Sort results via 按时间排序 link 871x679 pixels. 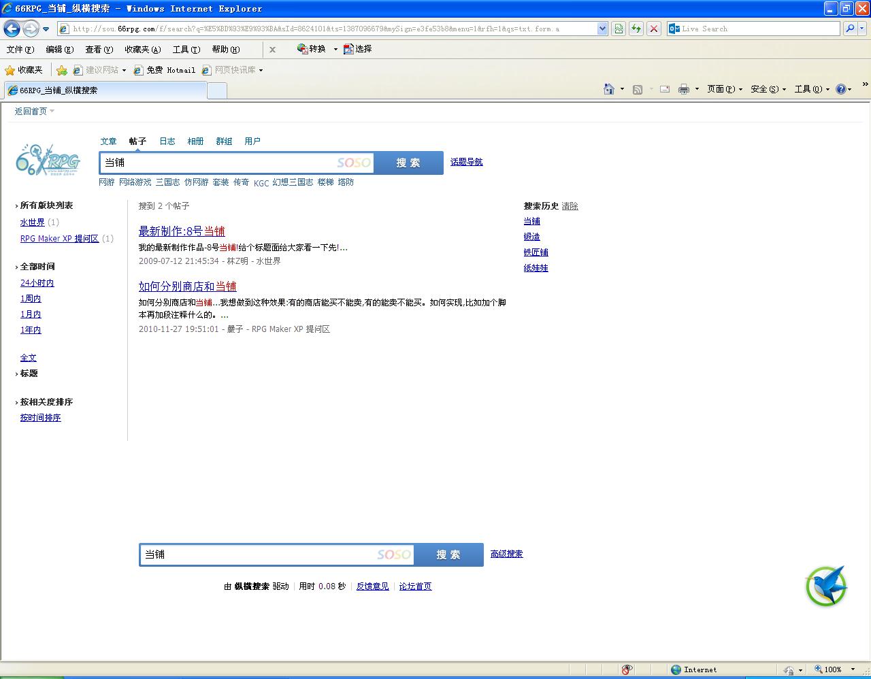tap(41, 418)
